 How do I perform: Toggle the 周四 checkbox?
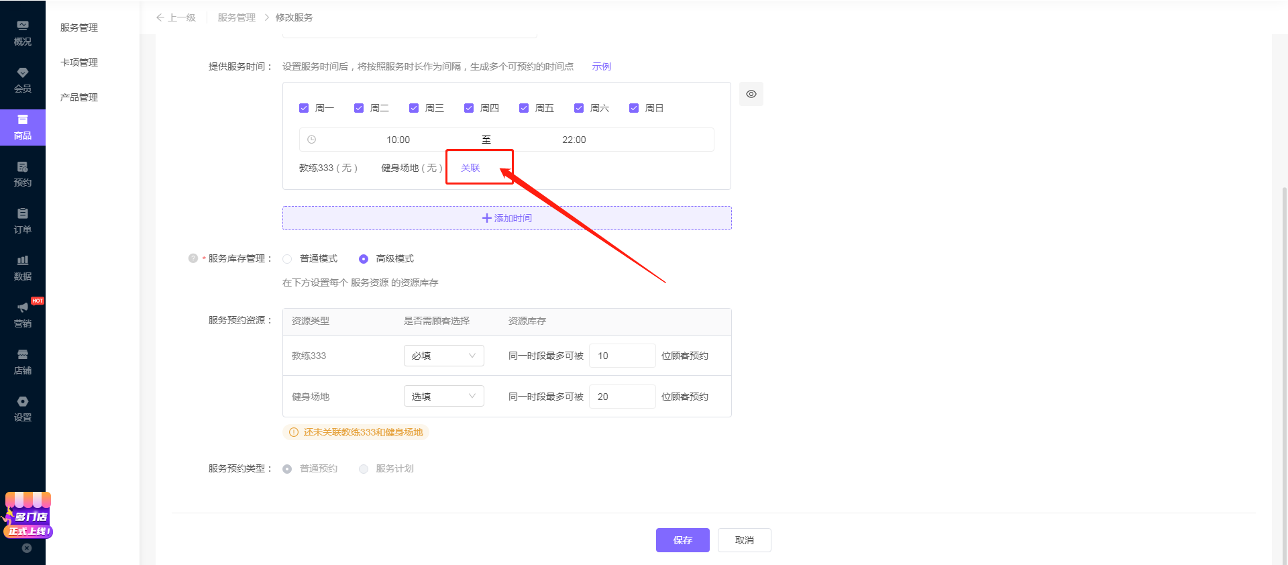469,108
